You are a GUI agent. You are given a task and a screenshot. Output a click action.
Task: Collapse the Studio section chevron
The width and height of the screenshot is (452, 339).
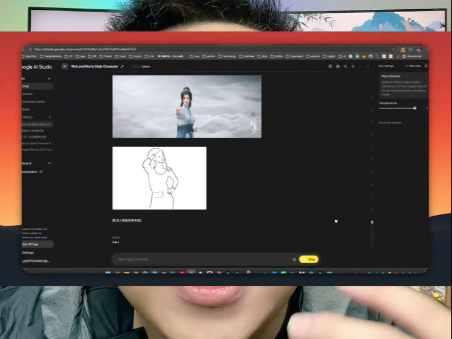49,79
